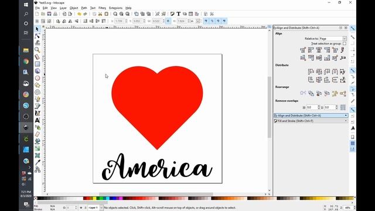The width and height of the screenshot is (375, 211).
Task: Click the Print document icon
Action: (55, 14)
